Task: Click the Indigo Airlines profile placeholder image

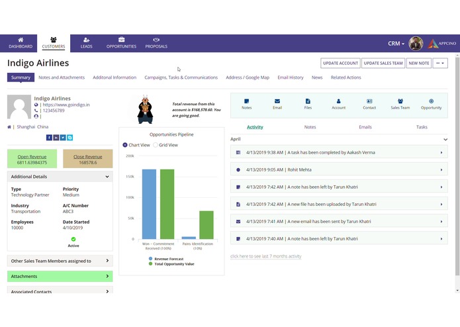Action: [19, 107]
